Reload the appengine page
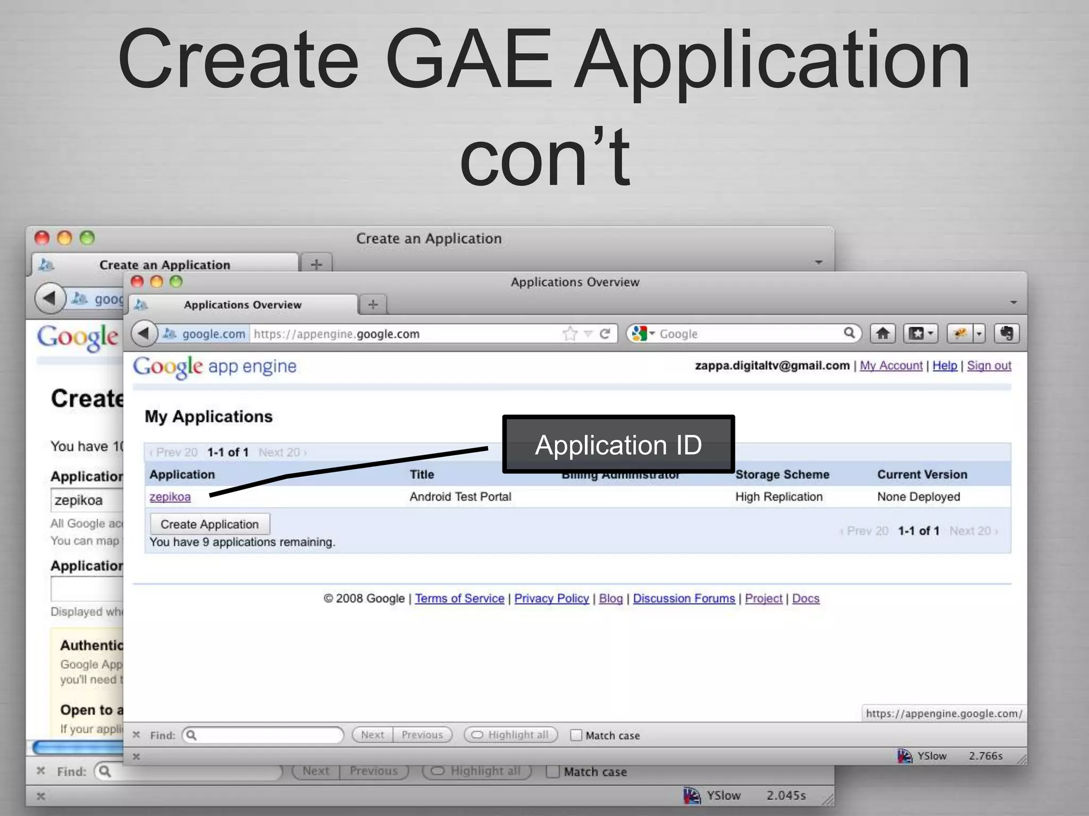This screenshot has height=816, width=1089. coord(605,334)
